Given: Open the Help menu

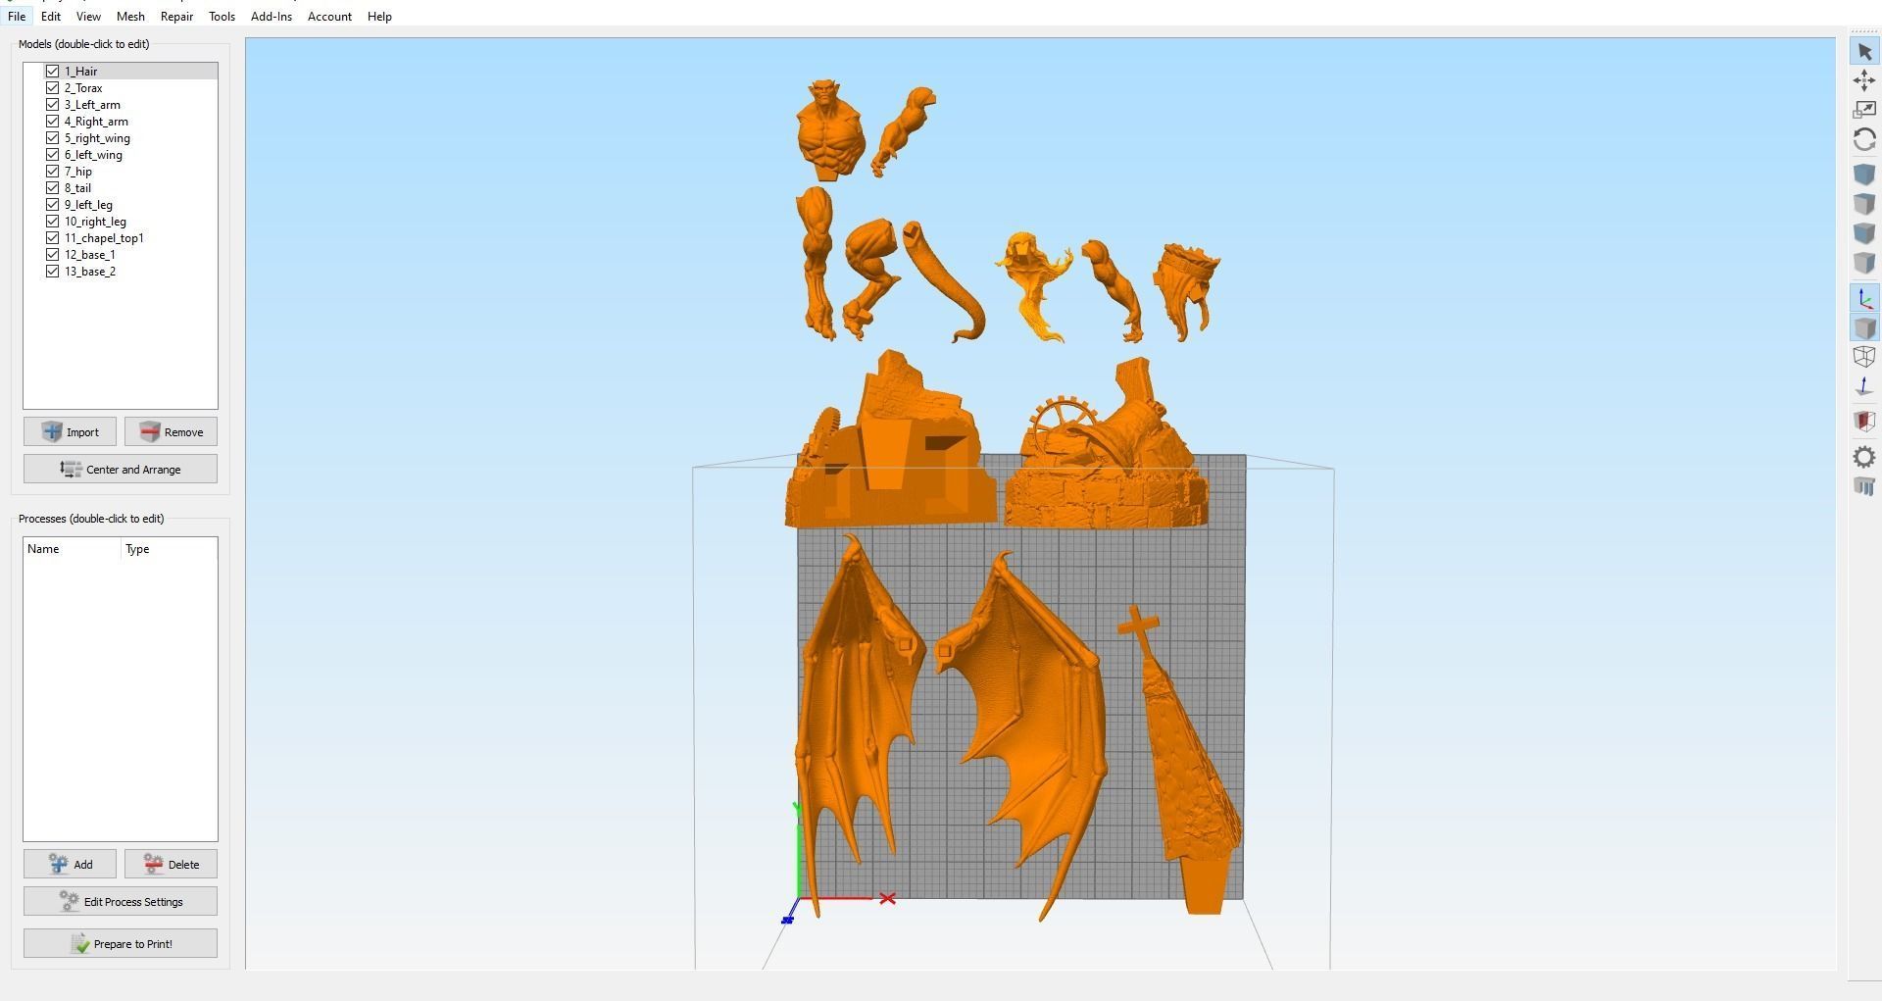Looking at the screenshot, I should (x=379, y=17).
